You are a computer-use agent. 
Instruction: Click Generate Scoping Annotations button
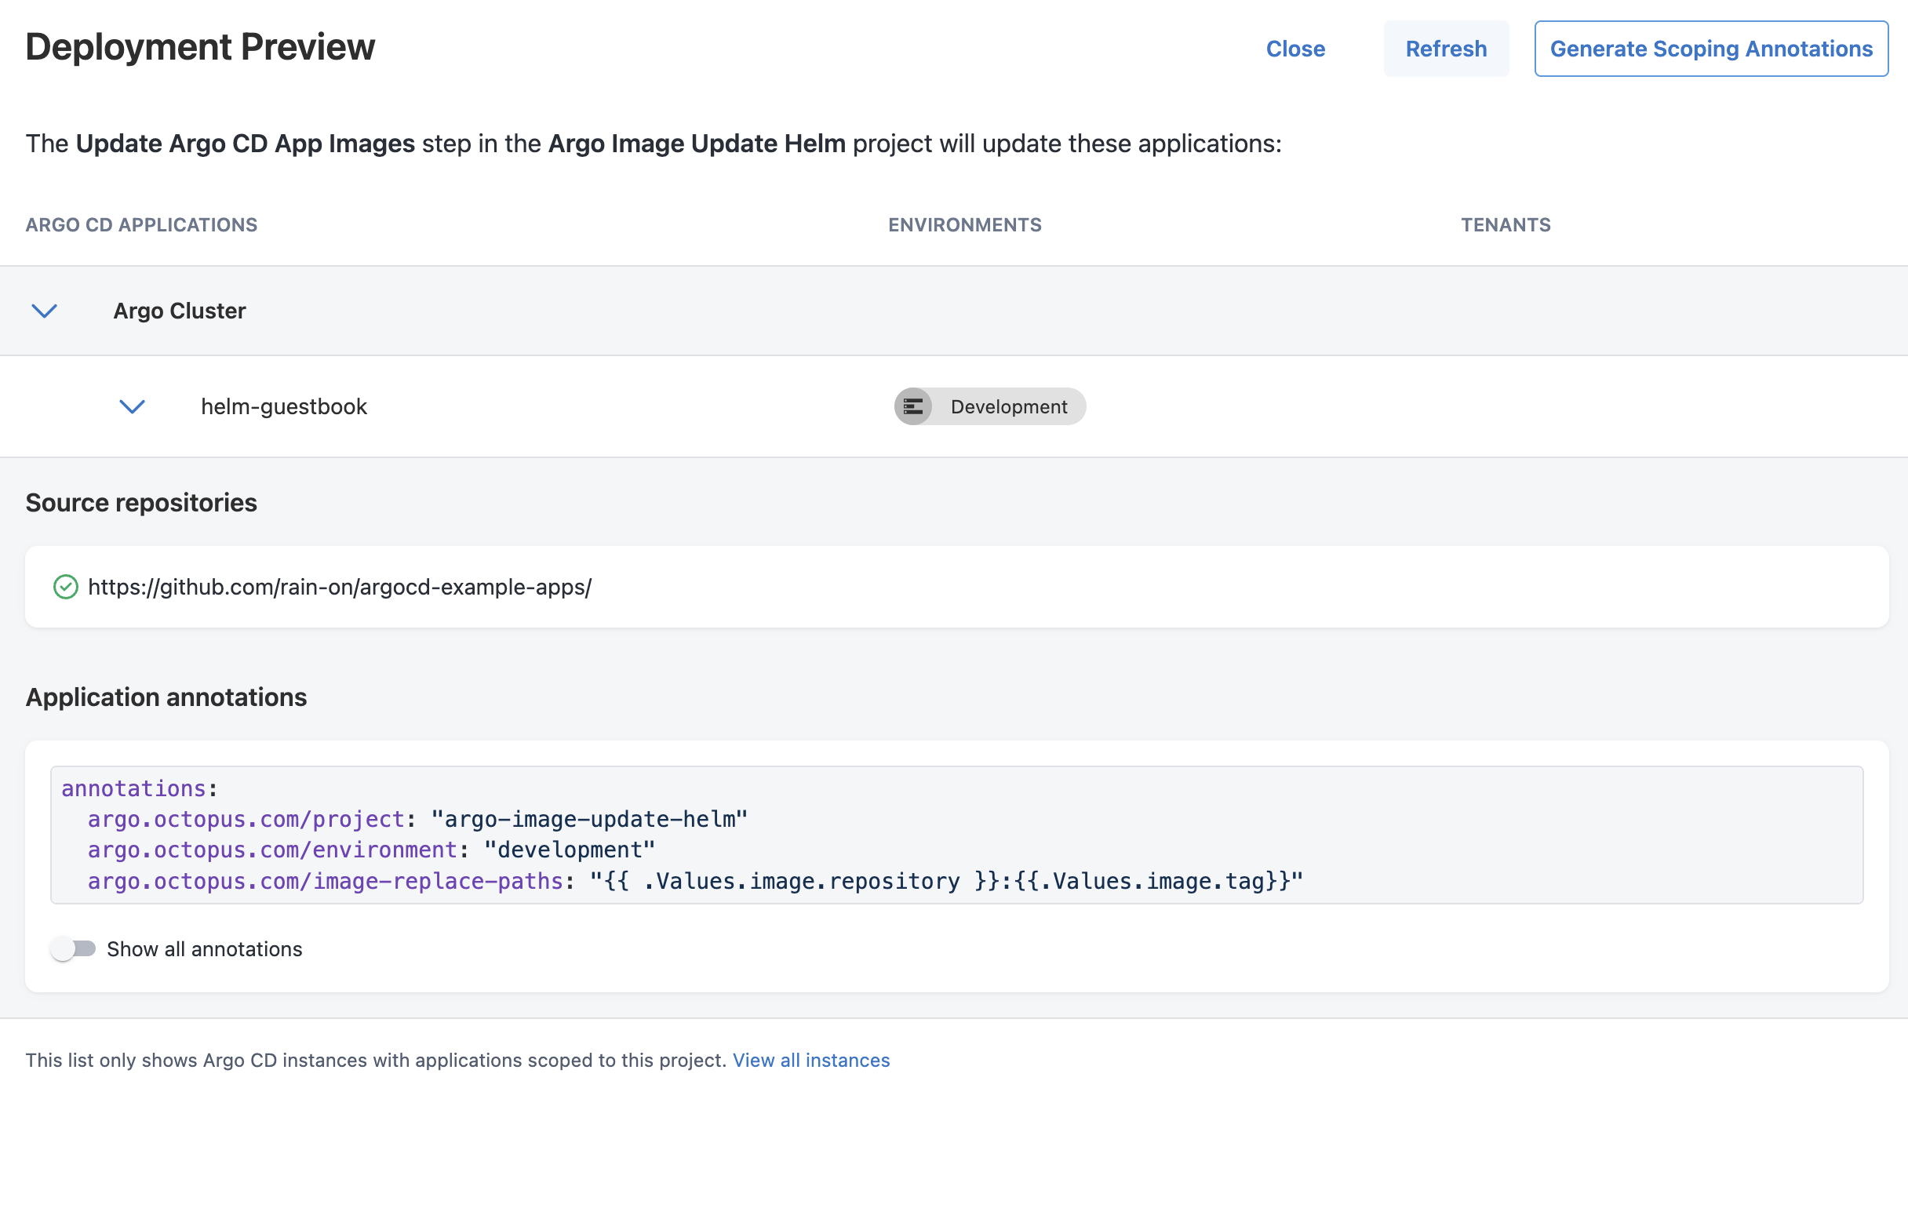tap(1711, 49)
